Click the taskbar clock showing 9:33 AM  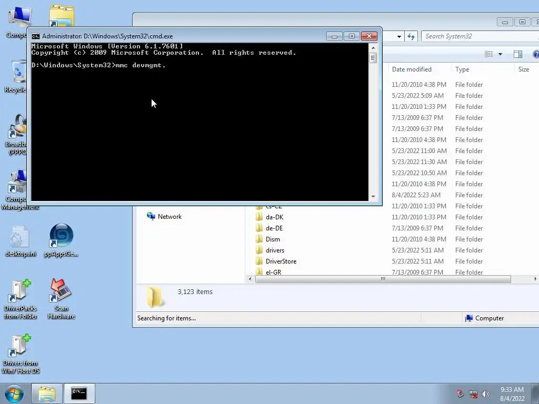click(512, 394)
